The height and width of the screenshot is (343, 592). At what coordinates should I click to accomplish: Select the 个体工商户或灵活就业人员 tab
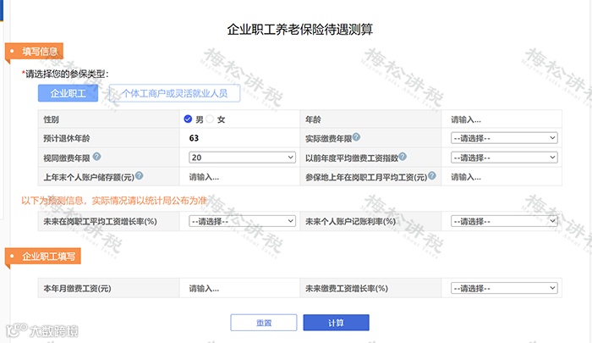coord(174,93)
